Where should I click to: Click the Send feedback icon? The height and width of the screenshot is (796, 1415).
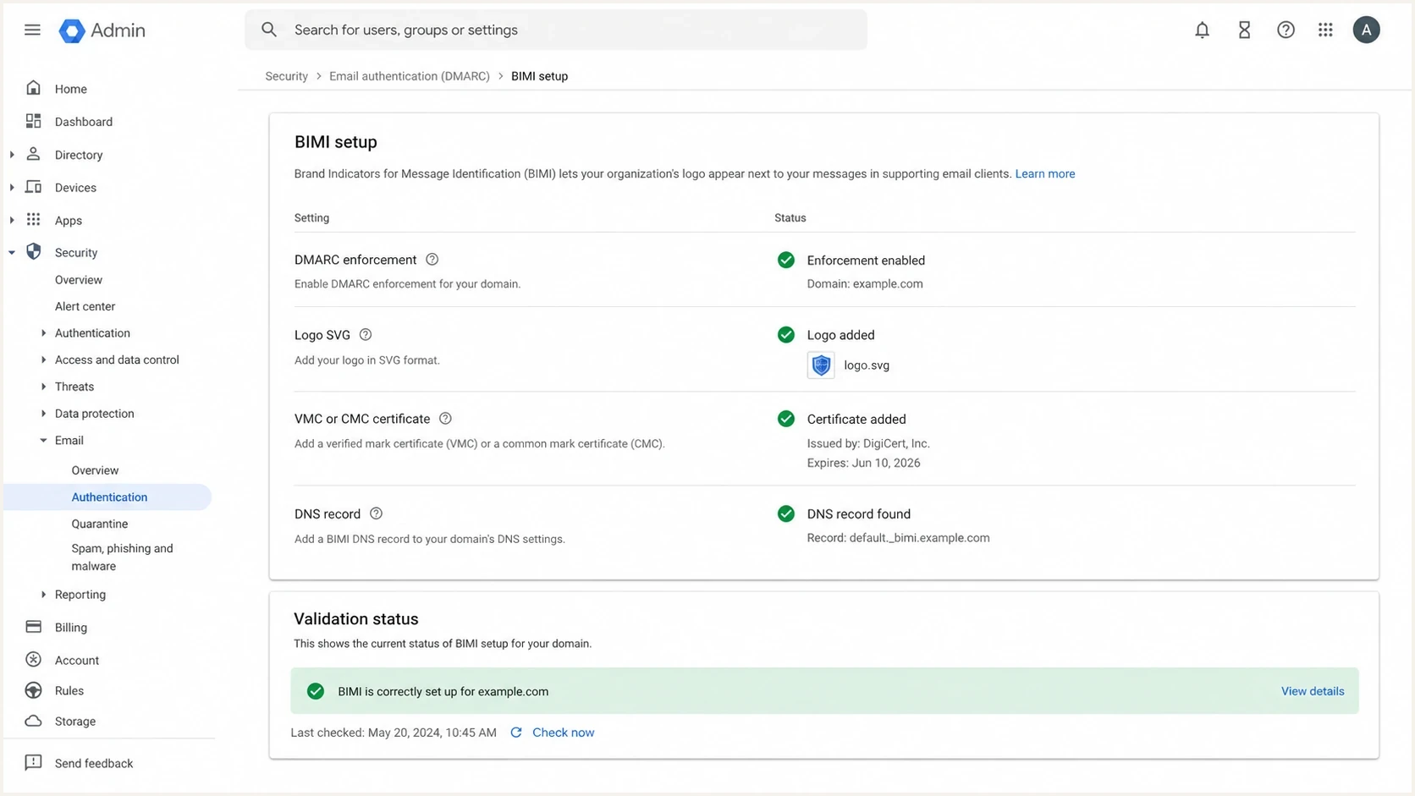[x=33, y=763]
